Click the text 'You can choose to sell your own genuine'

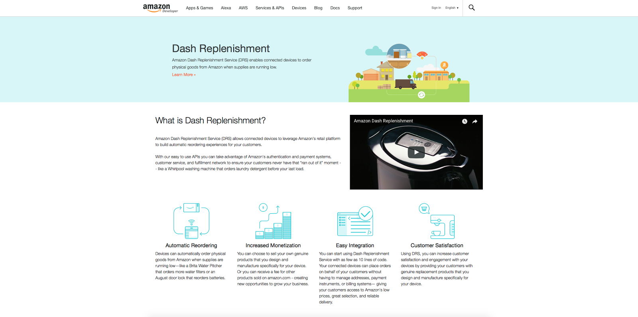click(x=273, y=254)
